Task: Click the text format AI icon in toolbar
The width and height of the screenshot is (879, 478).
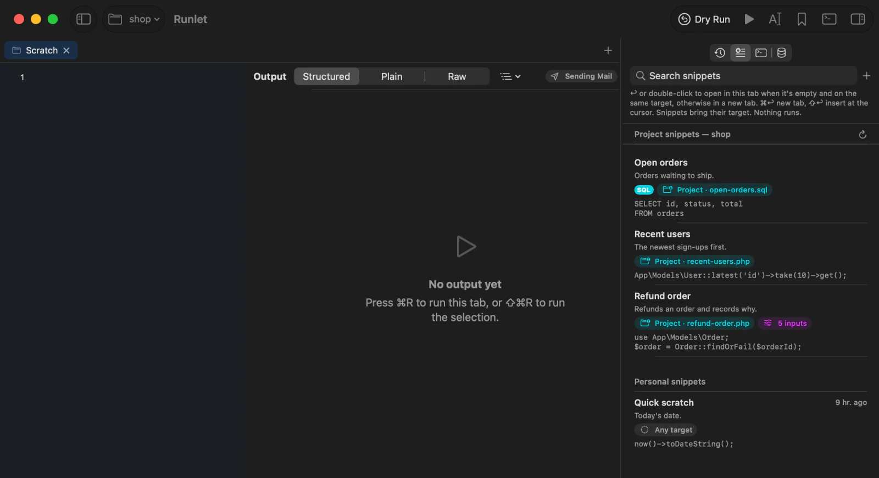Action: (775, 19)
